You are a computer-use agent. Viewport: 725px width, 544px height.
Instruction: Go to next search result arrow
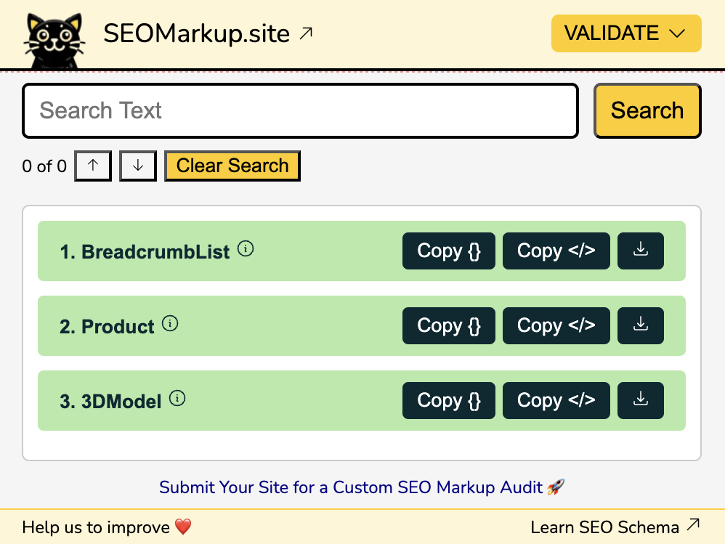tap(138, 166)
